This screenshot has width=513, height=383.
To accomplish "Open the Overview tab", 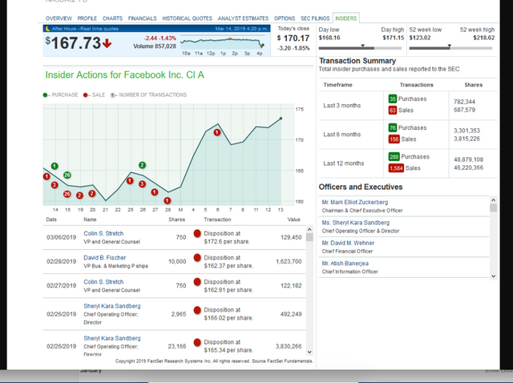I will click(59, 18).
